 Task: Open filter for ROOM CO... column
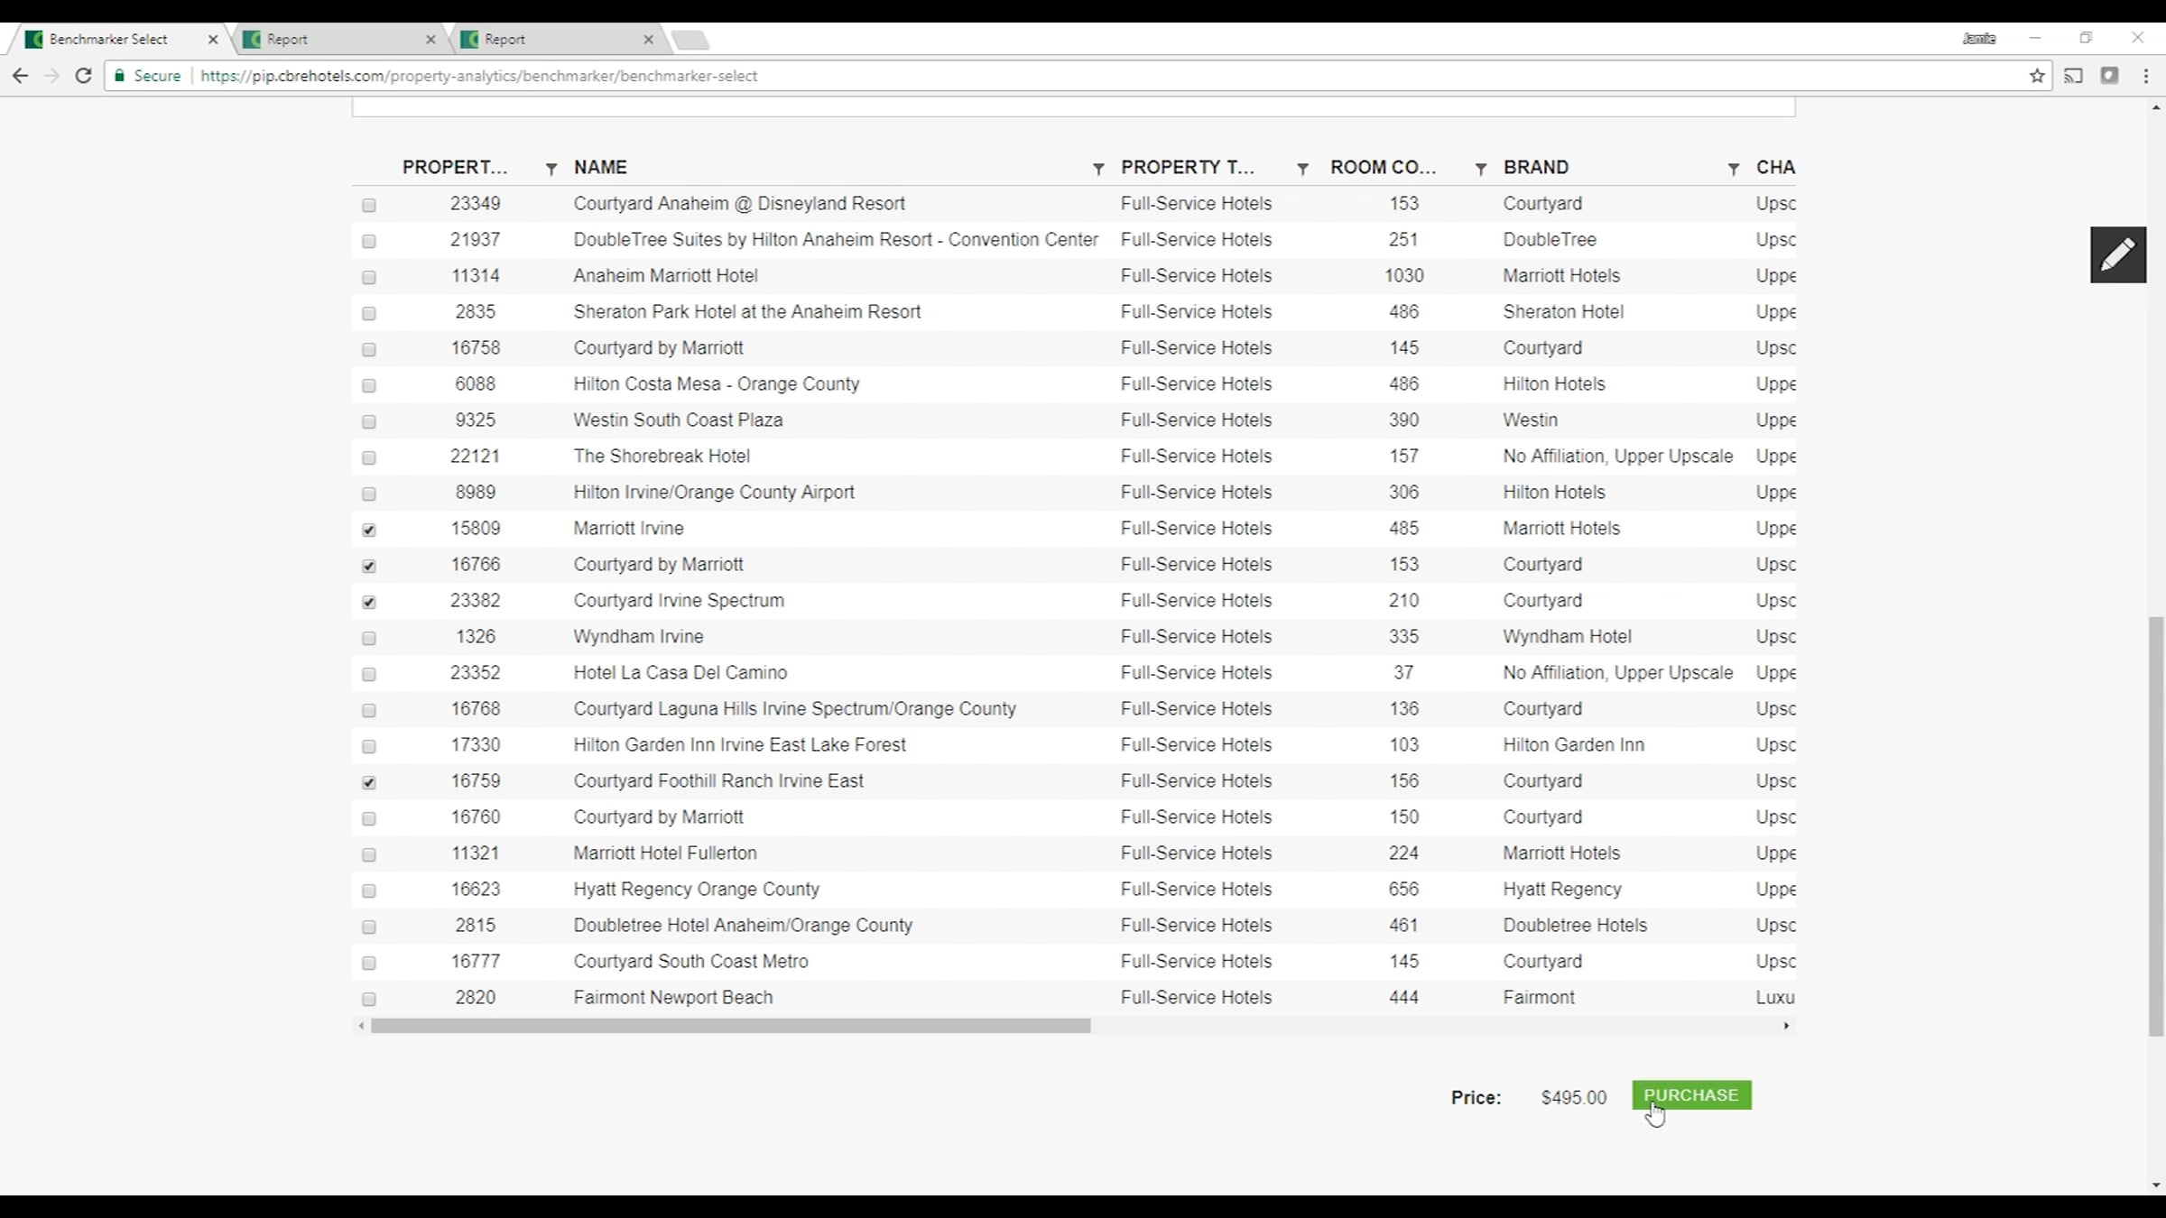coord(1480,169)
